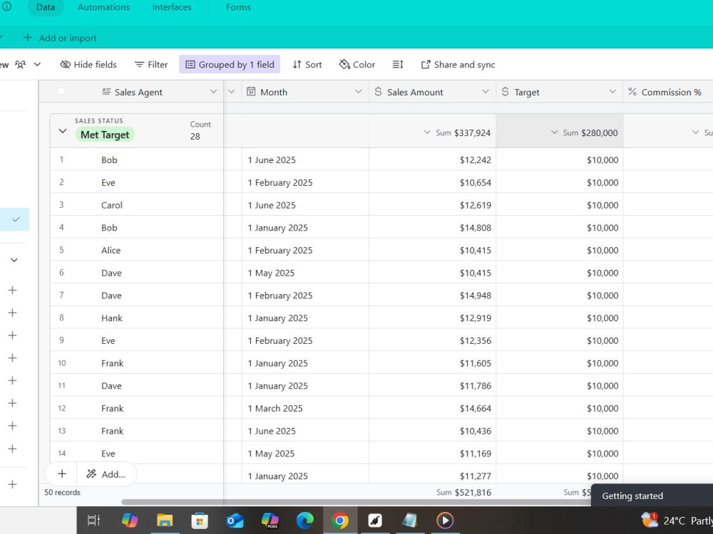Viewport: 713px width, 534px height.
Task: Click the percent icon in Commission % header
Action: [x=632, y=92]
